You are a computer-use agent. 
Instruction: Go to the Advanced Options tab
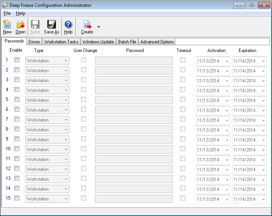(157, 42)
